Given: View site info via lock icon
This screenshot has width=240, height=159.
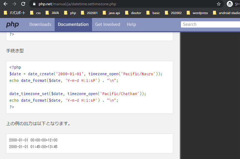Looking at the screenshot, I should [x=34, y=4].
